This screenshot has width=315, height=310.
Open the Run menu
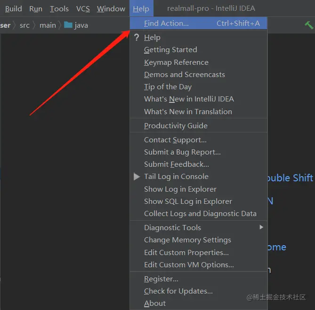[36, 8]
